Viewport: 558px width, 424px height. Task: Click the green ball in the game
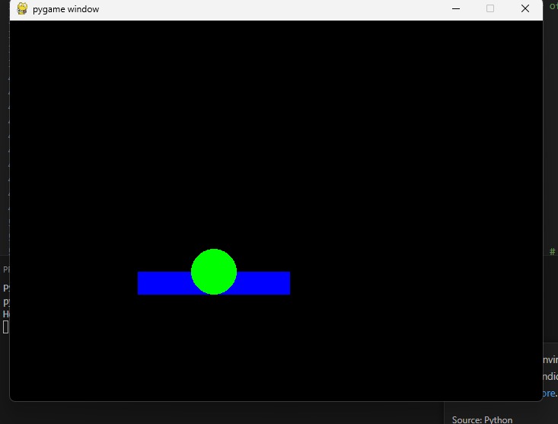(x=214, y=272)
